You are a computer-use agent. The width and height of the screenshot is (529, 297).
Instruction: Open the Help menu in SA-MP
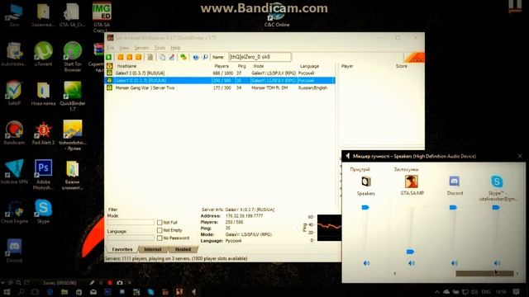(x=175, y=48)
